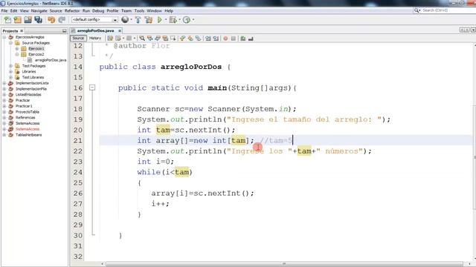
Task: Open the File menu
Action: pos(4,11)
